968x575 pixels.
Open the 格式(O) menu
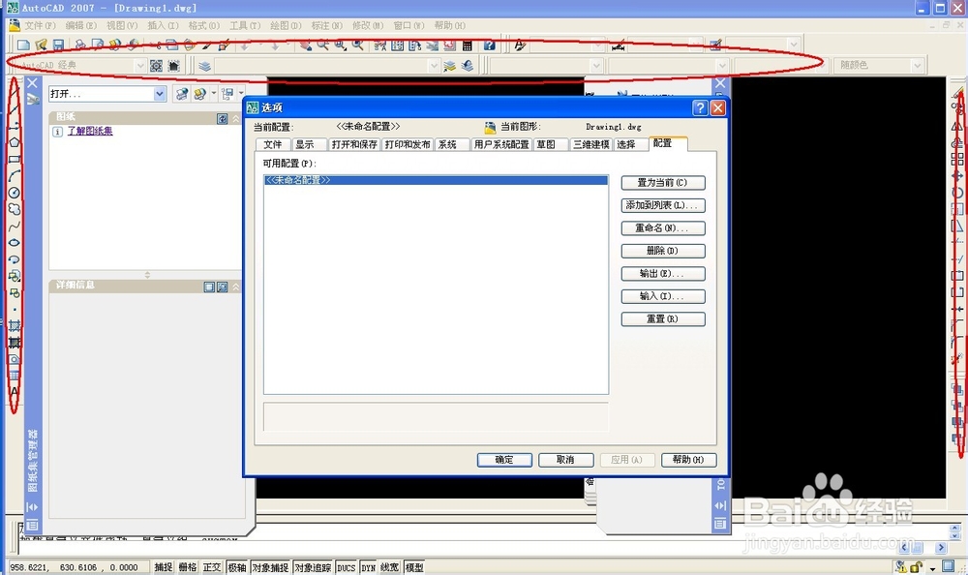point(203,25)
